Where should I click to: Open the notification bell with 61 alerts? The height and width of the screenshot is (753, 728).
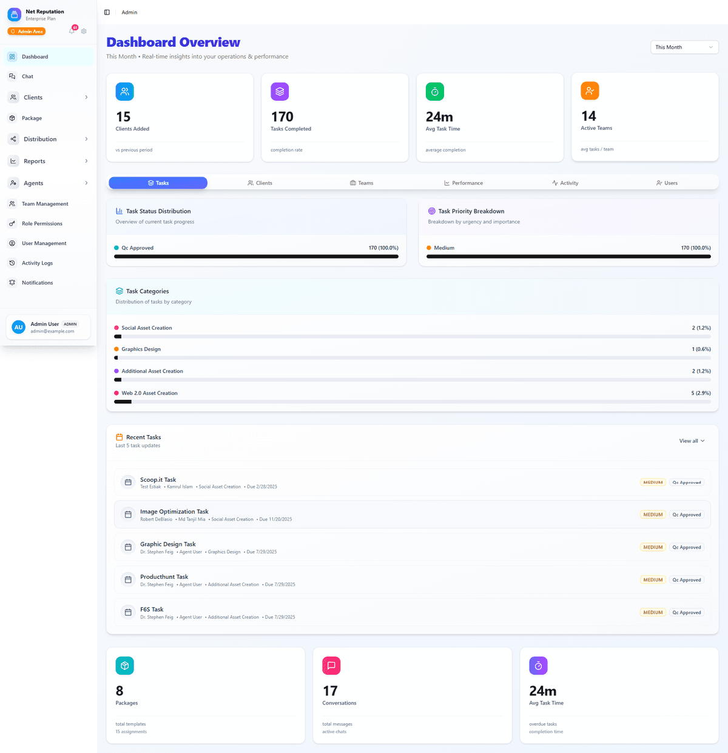tap(71, 30)
